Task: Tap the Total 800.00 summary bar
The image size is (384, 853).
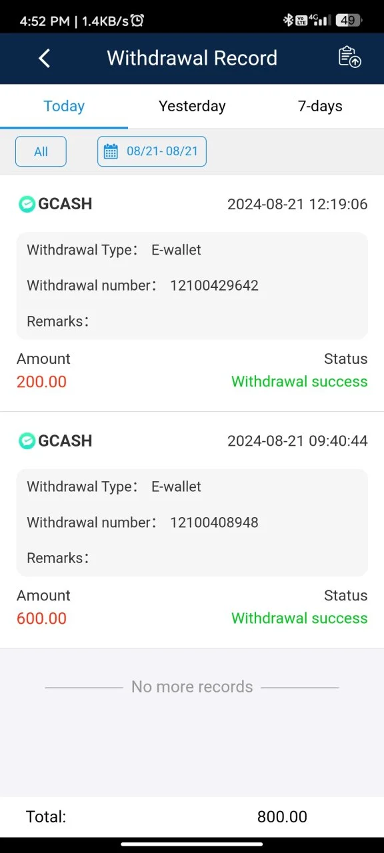Action: [192, 816]
